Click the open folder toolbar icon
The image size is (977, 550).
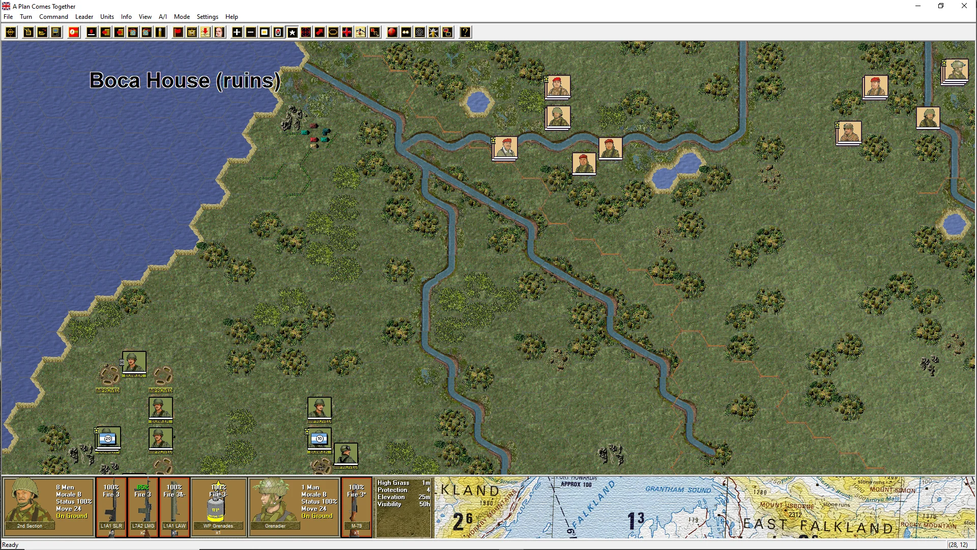point(42,33)
